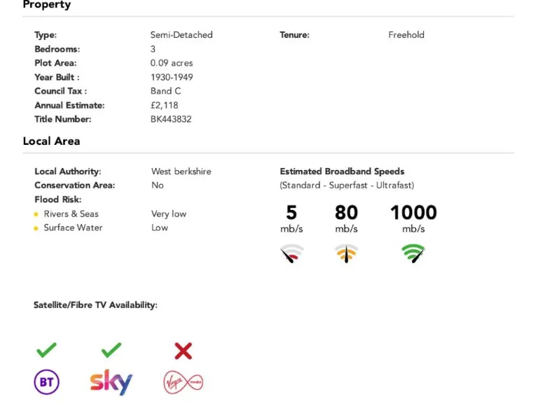Click the red cross above Virgin Media
This screenshot has height=403, width=538.
(x=183, y=351)
